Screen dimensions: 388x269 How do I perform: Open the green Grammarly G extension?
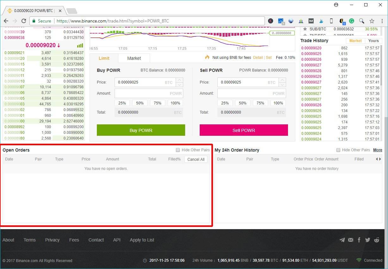click(x=352, y=21)
